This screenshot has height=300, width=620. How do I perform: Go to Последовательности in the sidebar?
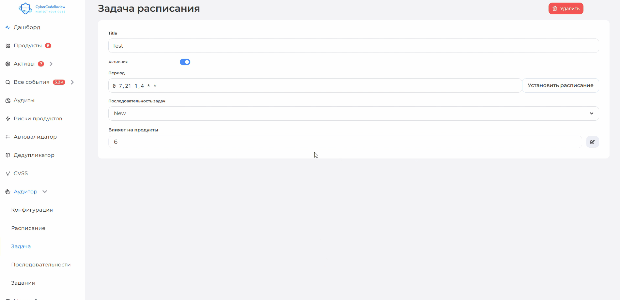[41, 265]
